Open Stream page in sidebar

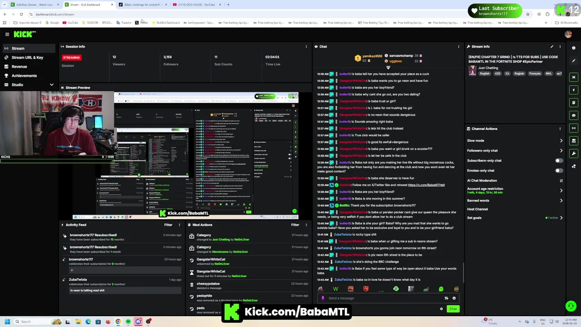30,48
